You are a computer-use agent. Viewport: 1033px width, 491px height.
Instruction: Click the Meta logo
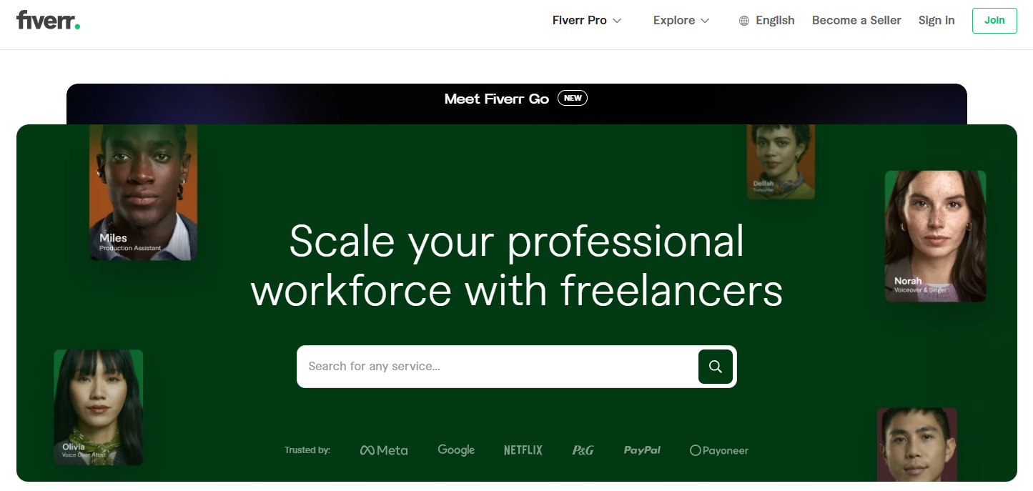384,450
